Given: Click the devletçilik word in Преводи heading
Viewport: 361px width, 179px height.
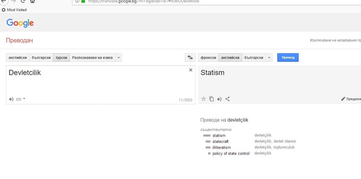Looking at the screenshot, I should (238, 120).
